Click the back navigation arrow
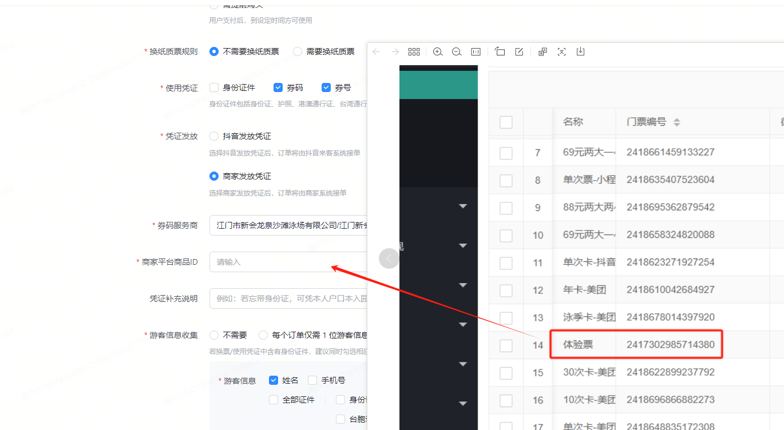 376,51
